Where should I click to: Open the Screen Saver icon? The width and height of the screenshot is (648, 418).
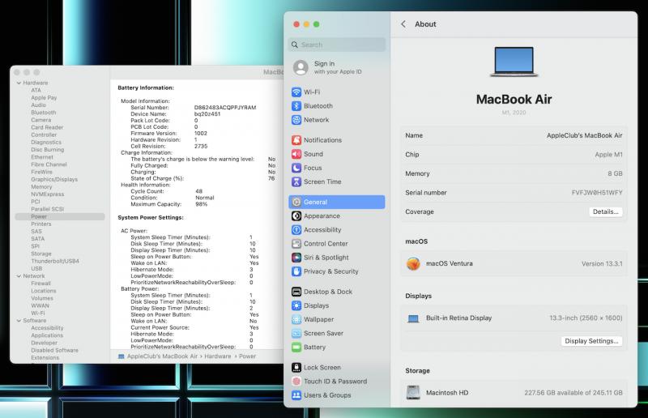click(x=296, y=333)
